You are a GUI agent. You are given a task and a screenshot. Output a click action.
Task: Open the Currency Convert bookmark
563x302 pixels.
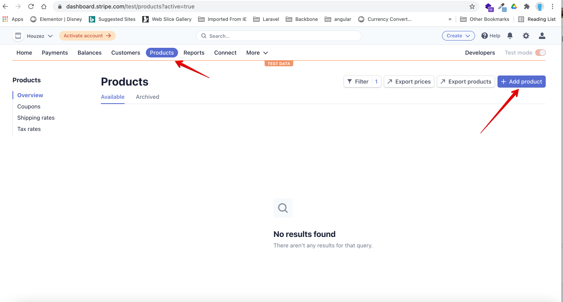click(385, 19)
